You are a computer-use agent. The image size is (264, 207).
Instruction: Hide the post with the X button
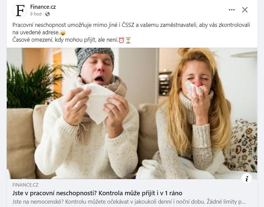click(x=245, y=10)
